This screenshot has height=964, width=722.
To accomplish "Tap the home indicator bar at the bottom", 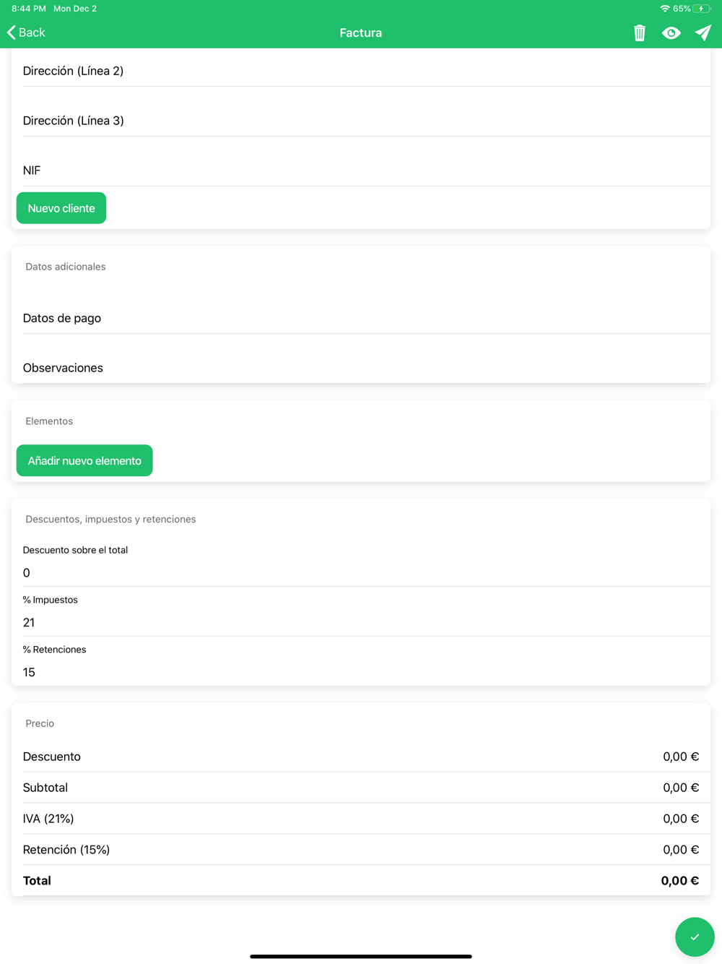I will [361, 956].
